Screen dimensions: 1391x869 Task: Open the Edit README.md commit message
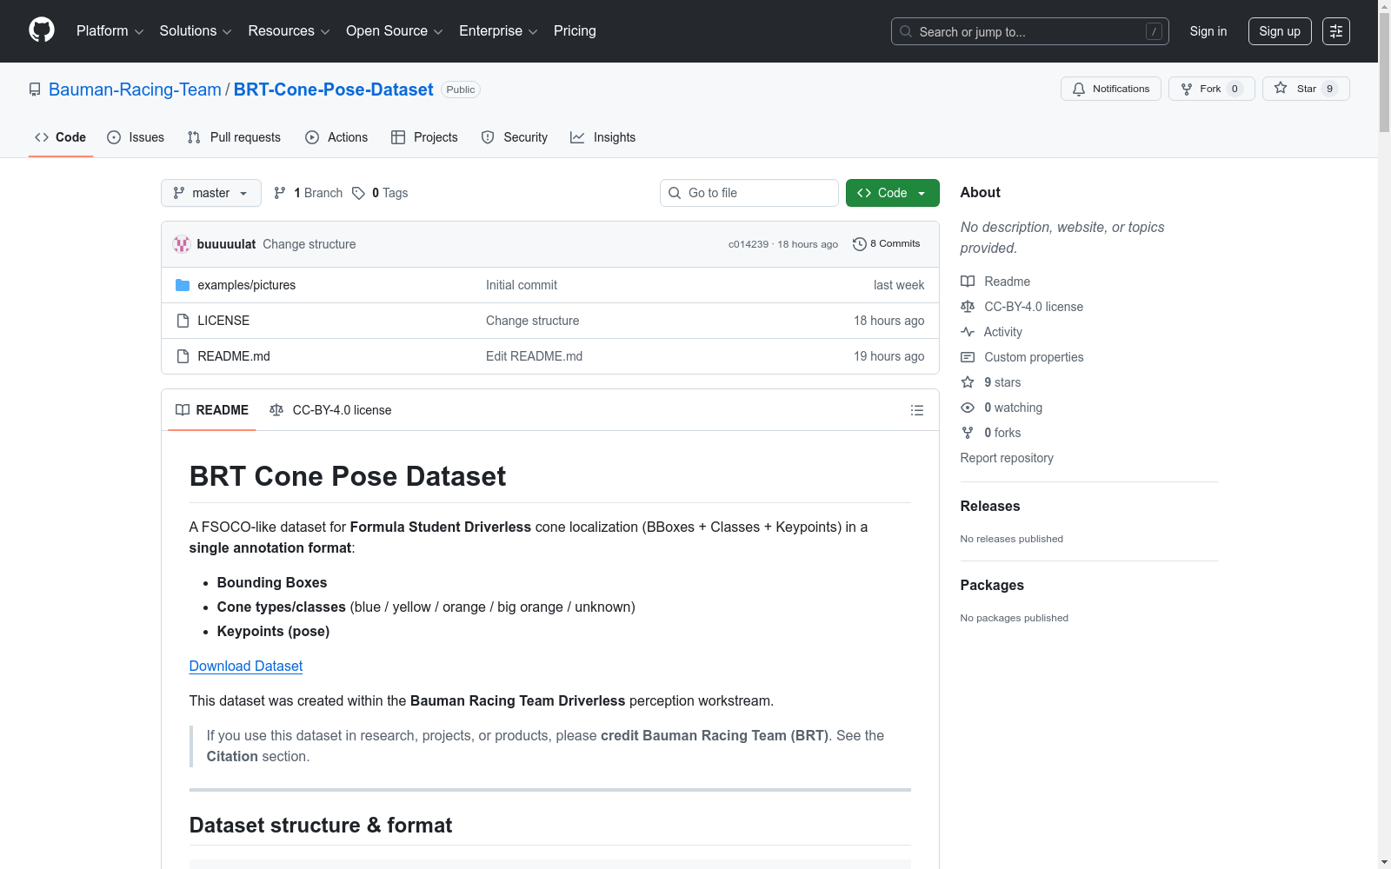(534, 356)
